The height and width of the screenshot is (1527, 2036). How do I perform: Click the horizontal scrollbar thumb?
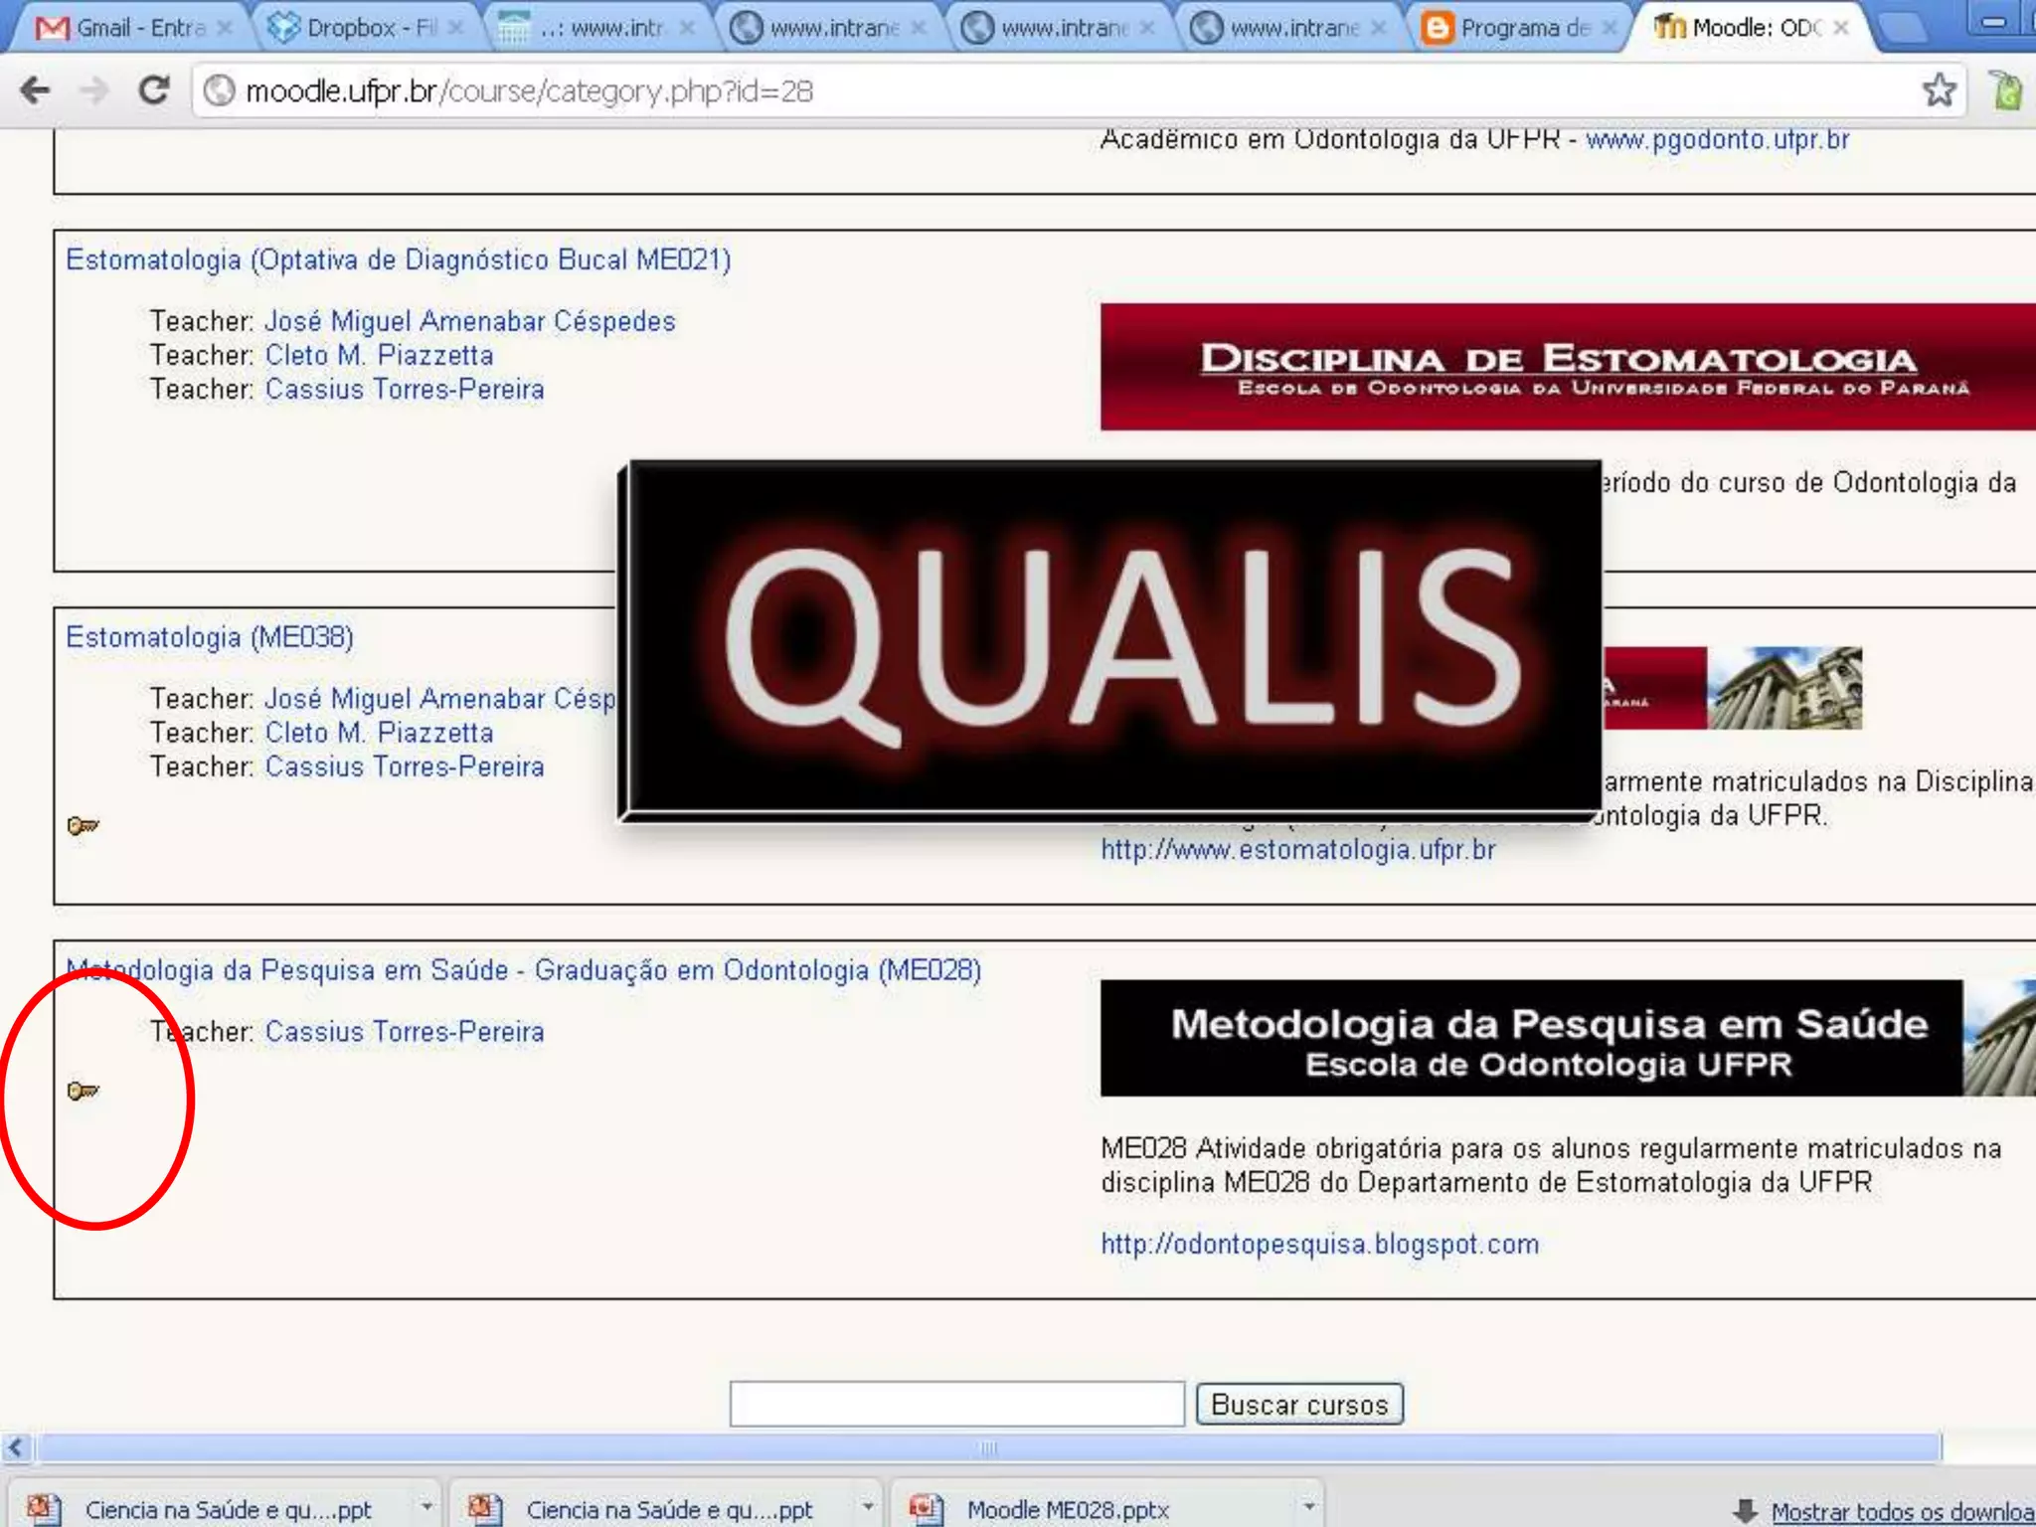pyautogui.click(x=988, y=1447)
